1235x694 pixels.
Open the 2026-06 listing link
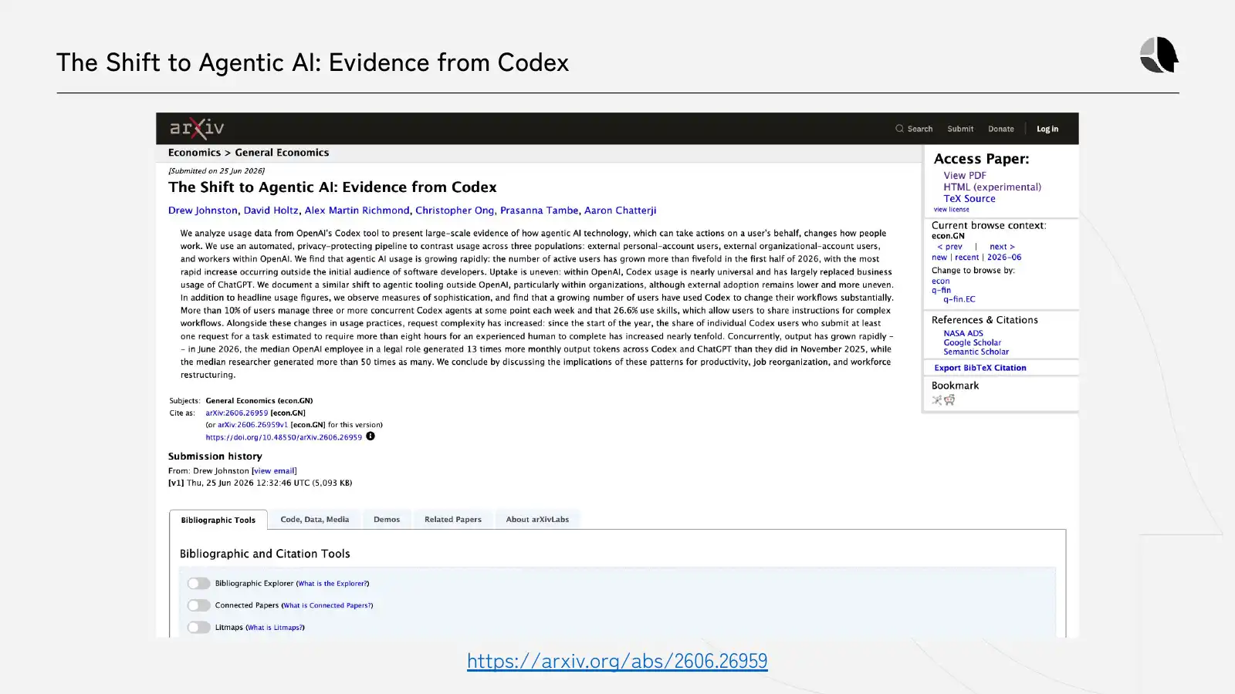[x=1004, y=258]
